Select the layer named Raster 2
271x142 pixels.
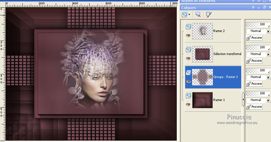[219, 31]
